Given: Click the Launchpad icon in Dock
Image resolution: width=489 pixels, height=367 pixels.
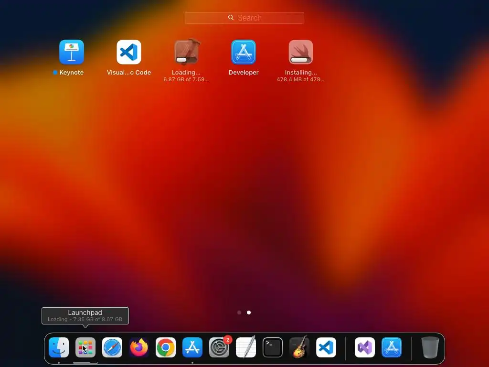Looking at the screenshot, I should (x=85, y=347).
